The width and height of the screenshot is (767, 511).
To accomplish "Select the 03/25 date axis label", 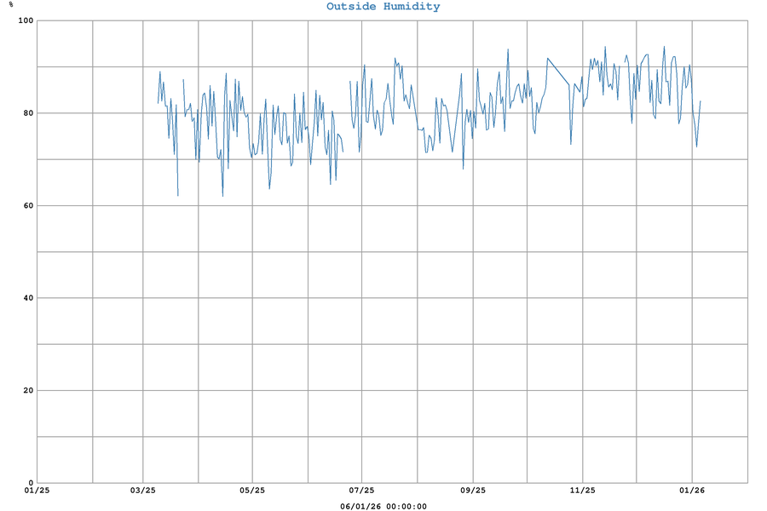I will pos(143,491).
